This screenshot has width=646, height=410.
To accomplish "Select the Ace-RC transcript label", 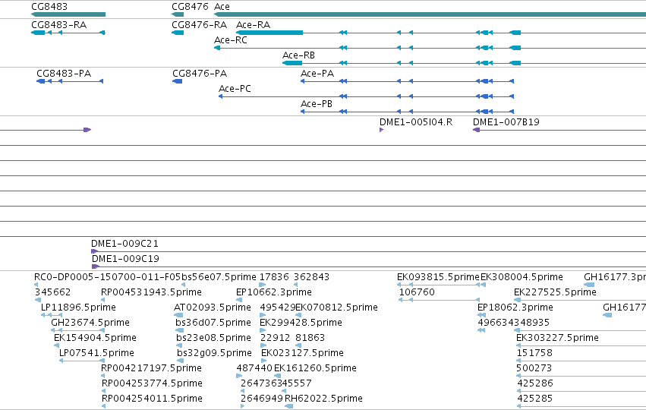I will click(x=231, y=40).
